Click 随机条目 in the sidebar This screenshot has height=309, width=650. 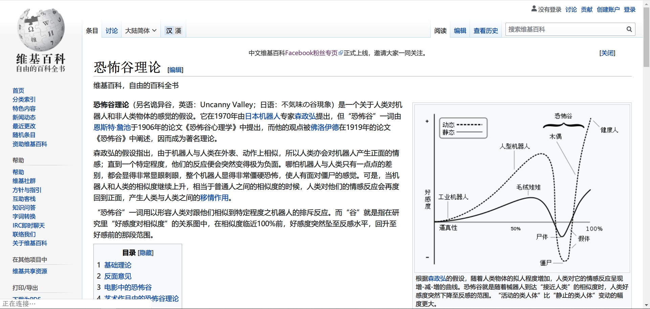pos(24,135)
